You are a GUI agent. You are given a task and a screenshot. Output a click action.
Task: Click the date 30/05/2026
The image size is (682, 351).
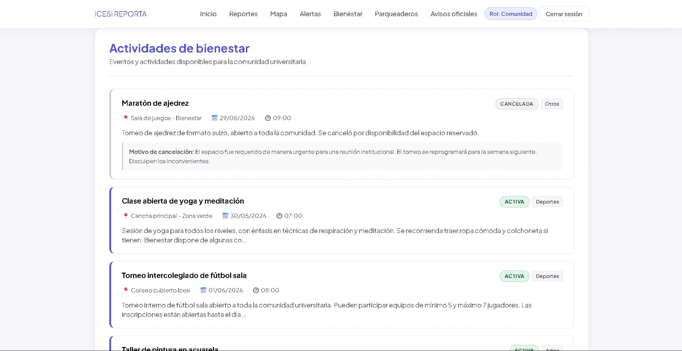point(248,216)
